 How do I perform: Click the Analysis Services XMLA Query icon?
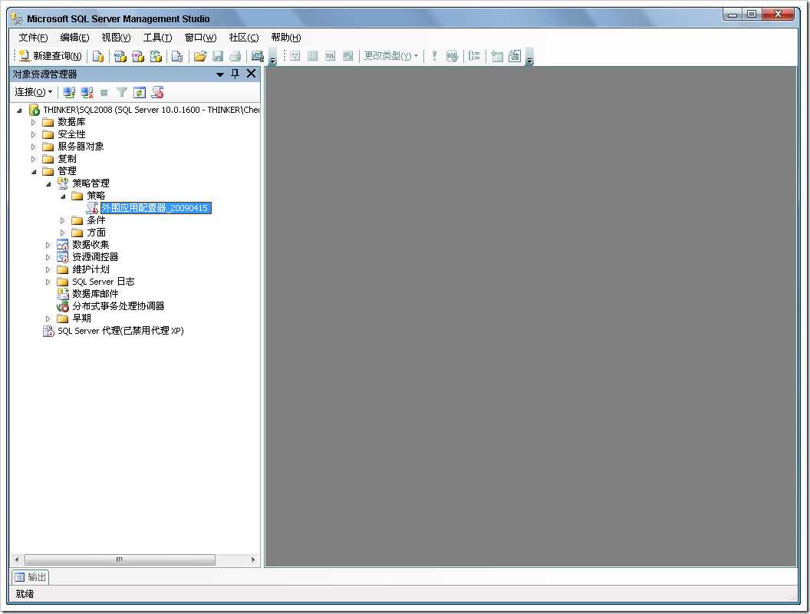click(x=156, y=56)
